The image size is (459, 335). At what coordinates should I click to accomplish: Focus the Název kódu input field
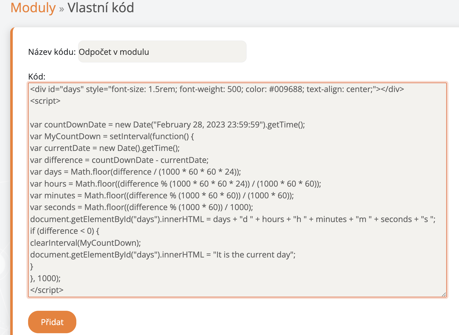point(162,52)
